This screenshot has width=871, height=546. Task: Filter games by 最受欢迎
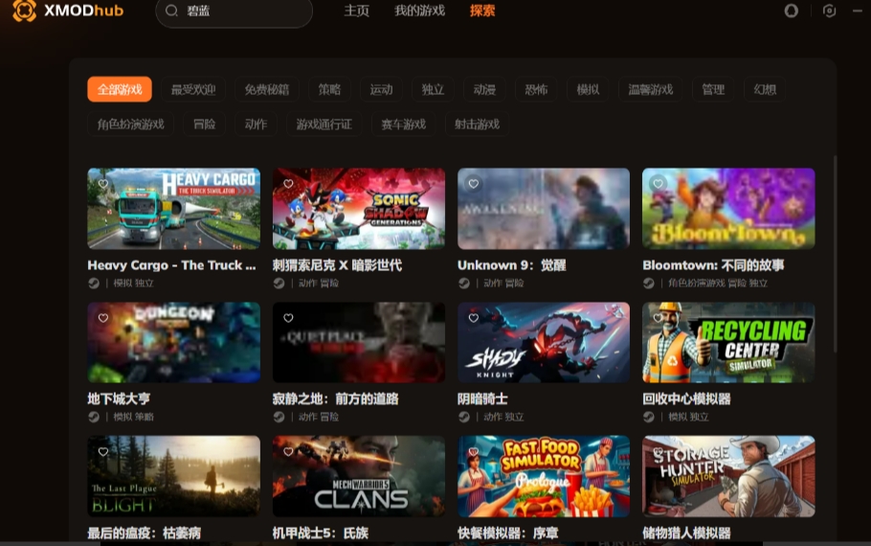193,90
